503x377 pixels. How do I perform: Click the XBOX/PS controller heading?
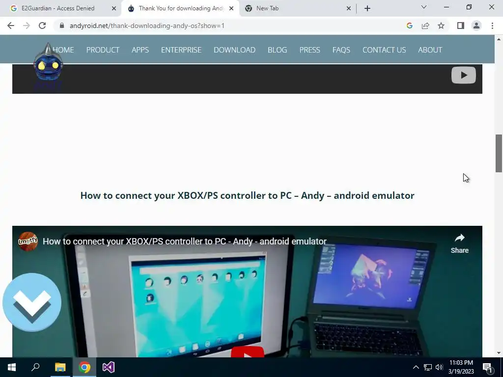pos(248,195)
